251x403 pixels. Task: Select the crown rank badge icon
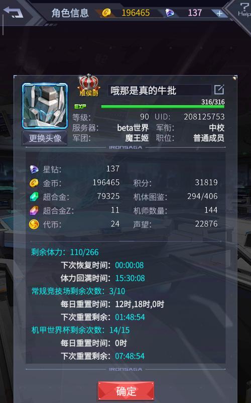pos(89,85)
